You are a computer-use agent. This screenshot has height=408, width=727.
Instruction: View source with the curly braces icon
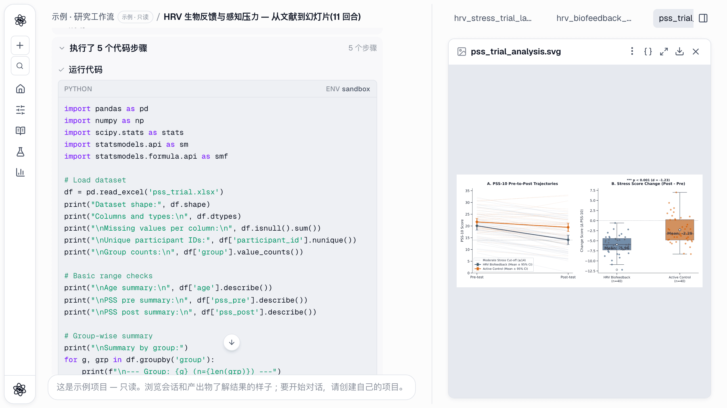[x=648, y=52]
